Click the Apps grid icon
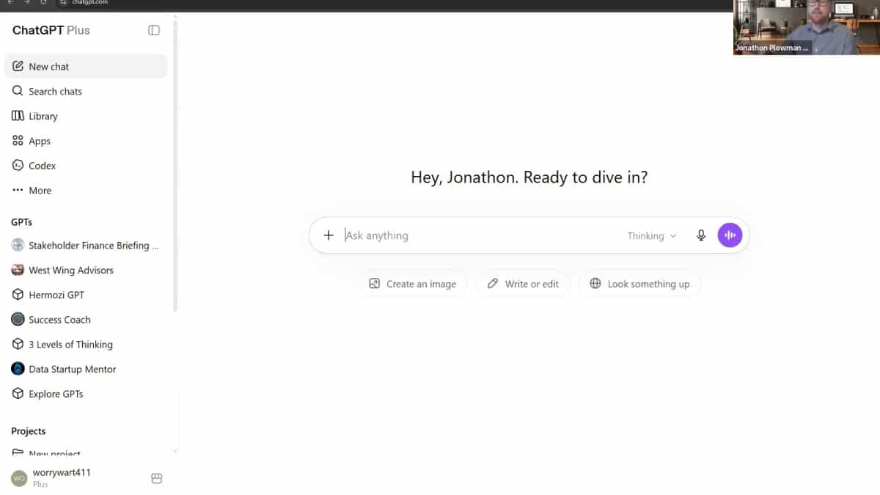This screenshot has height=495, width=880. point(18,141)
